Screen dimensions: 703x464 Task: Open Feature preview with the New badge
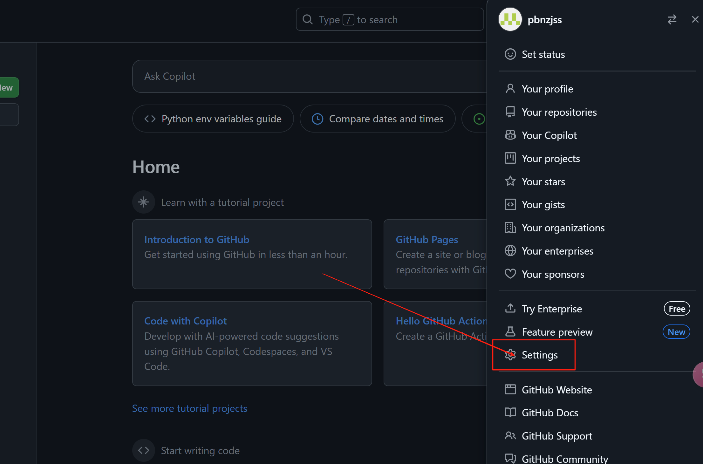557,332
